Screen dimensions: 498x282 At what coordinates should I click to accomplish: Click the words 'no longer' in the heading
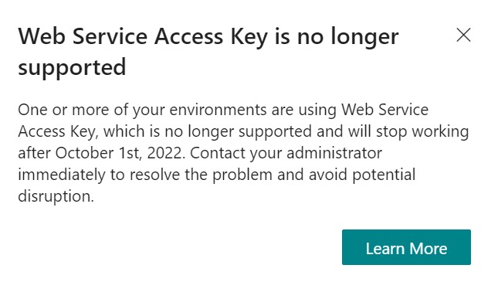point(347,37)
